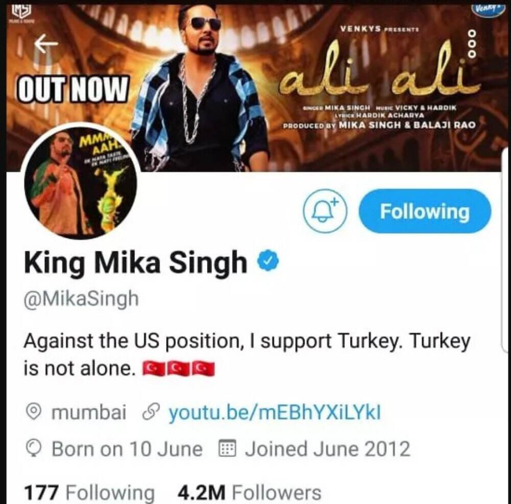The image size is (511, 504).
Task: Open the three-dot overflow menu
Action: 472,43
